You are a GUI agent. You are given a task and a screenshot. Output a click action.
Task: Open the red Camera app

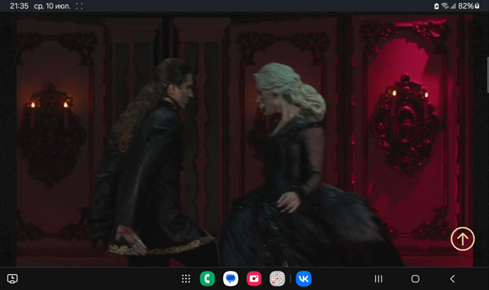coord(254,279)
